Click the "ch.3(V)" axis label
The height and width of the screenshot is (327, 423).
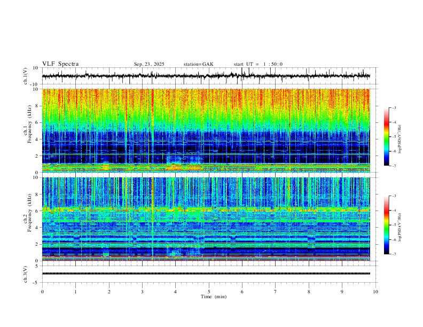pyautogui.click(x=26, y=274)
